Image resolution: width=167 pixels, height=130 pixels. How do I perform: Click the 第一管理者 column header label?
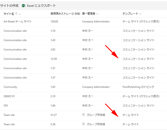[x=89, y=14]
